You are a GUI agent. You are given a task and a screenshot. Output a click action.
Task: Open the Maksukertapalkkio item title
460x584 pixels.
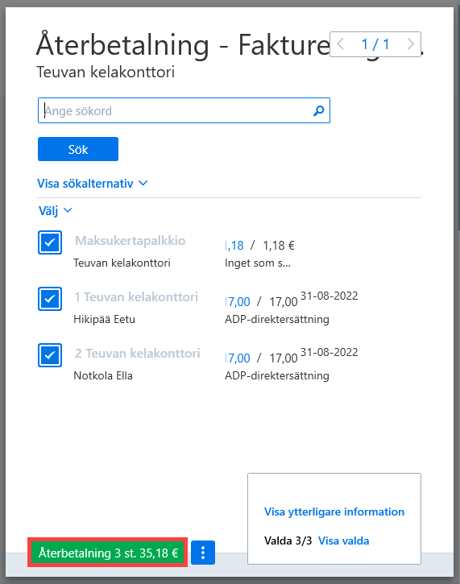tap(130, 241)
